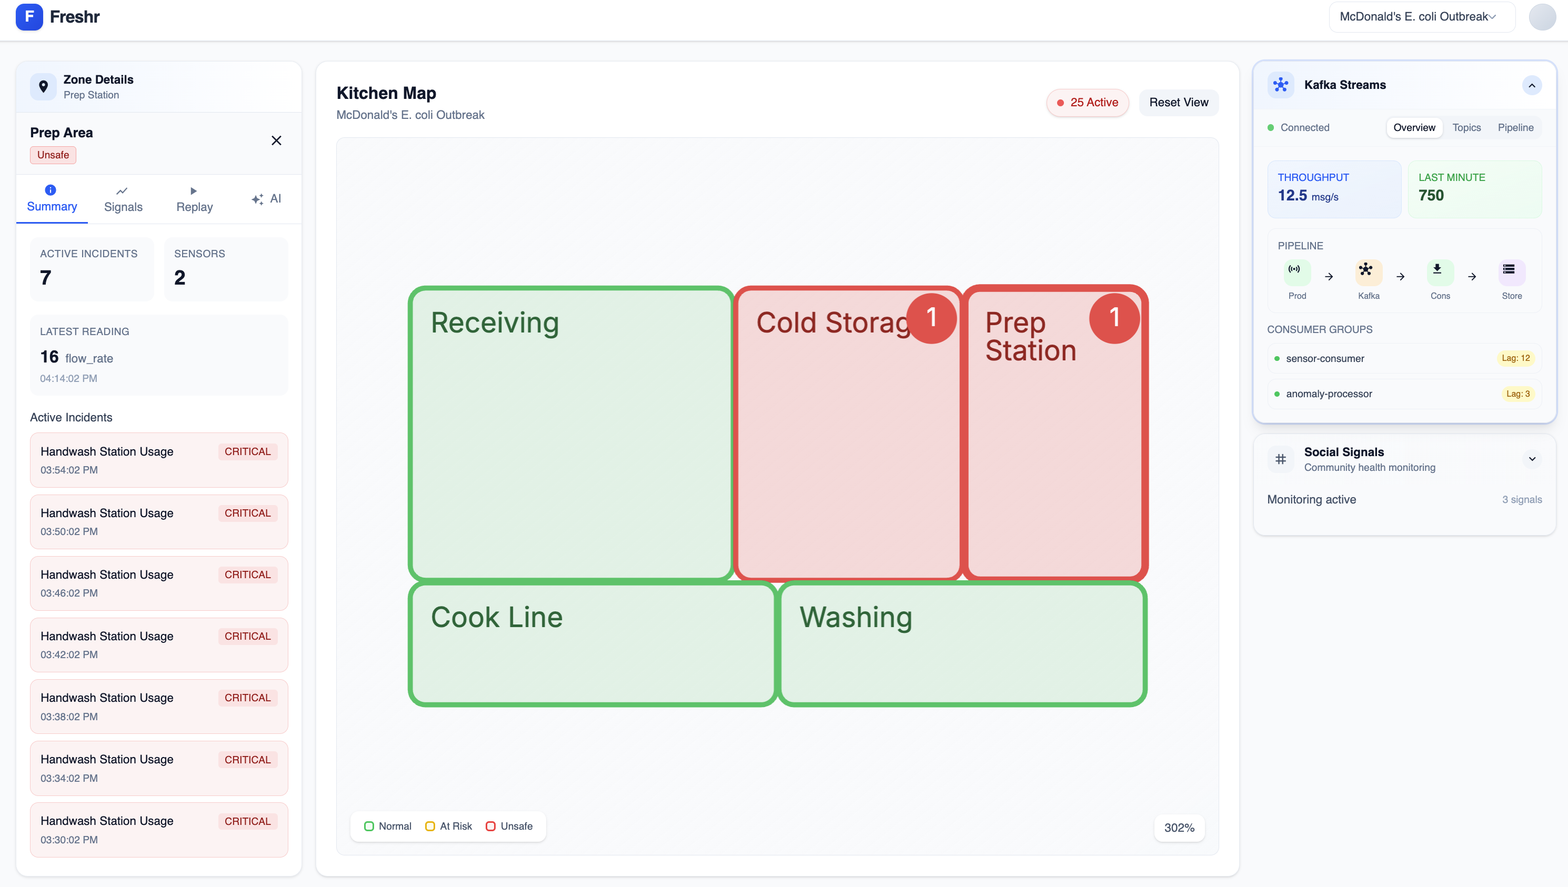Click the Kafka node pipeline icon

(1368, 271)
